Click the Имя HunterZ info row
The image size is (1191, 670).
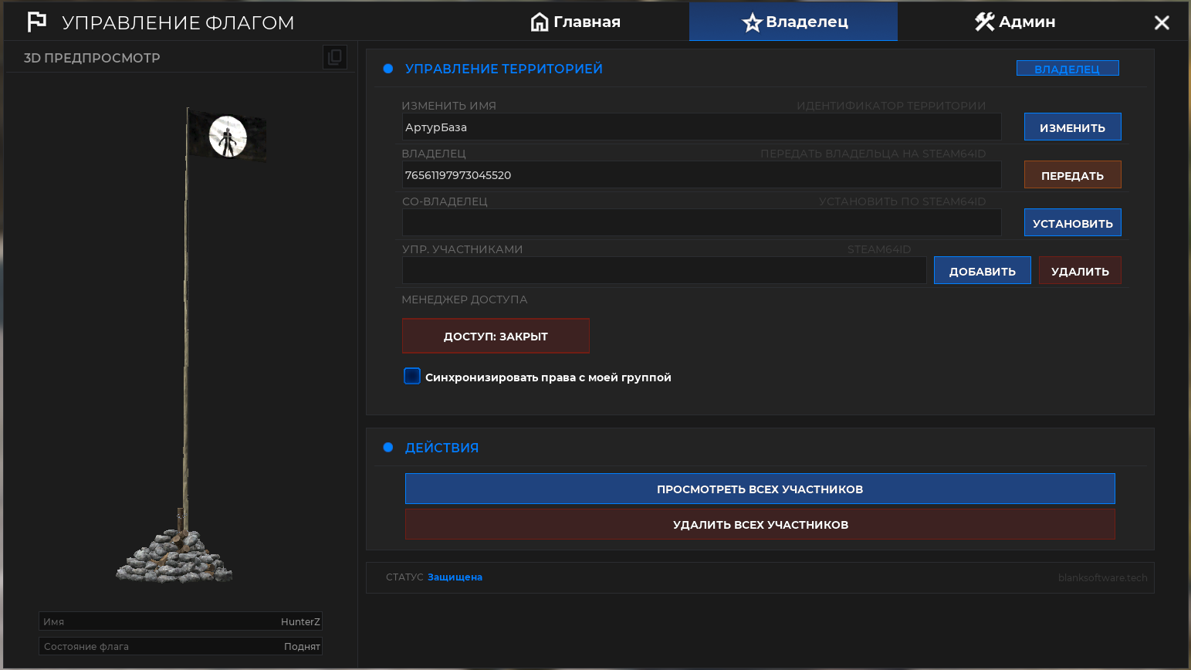click(x=181, y=621)
